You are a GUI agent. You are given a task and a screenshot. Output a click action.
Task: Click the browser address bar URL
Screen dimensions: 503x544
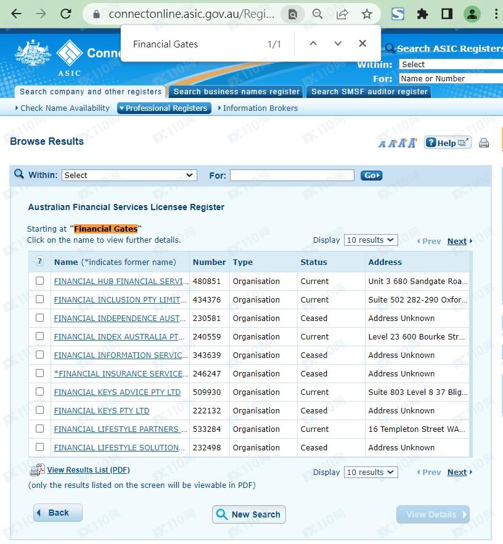[192, 14]
